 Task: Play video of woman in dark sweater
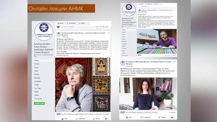click(x=148, y=94)
